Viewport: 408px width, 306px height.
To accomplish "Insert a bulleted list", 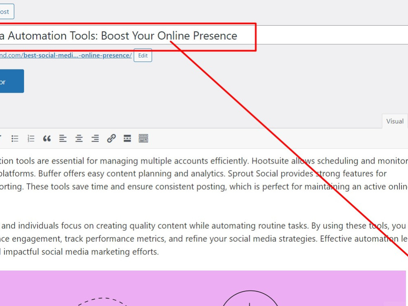I will [15, 138].
